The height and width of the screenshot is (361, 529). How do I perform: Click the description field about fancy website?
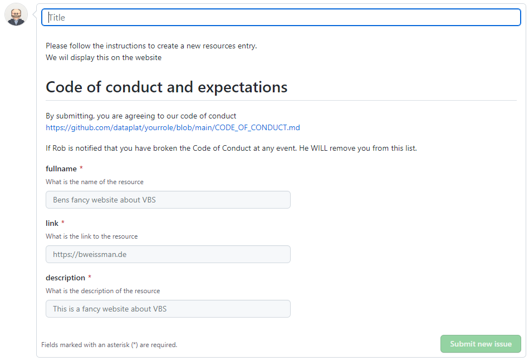[x=168, y=309]
